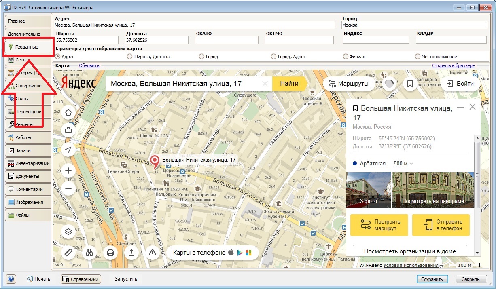Click the Широта input field

[x=87, y=40]
